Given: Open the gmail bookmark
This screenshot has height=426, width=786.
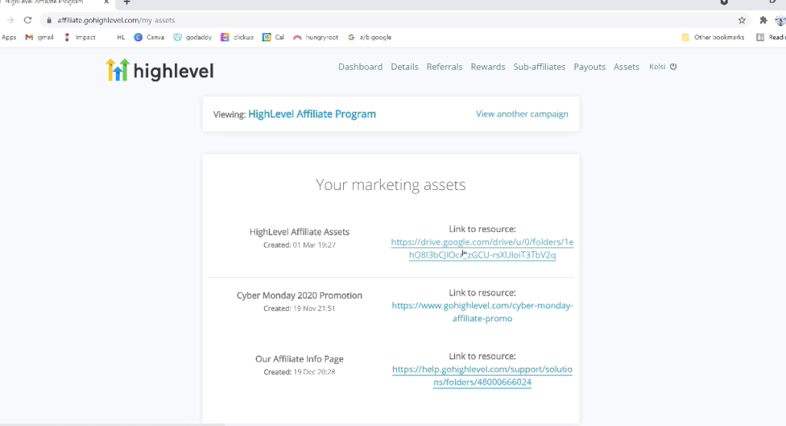Looking at the screenshot, I should (39, 38).
